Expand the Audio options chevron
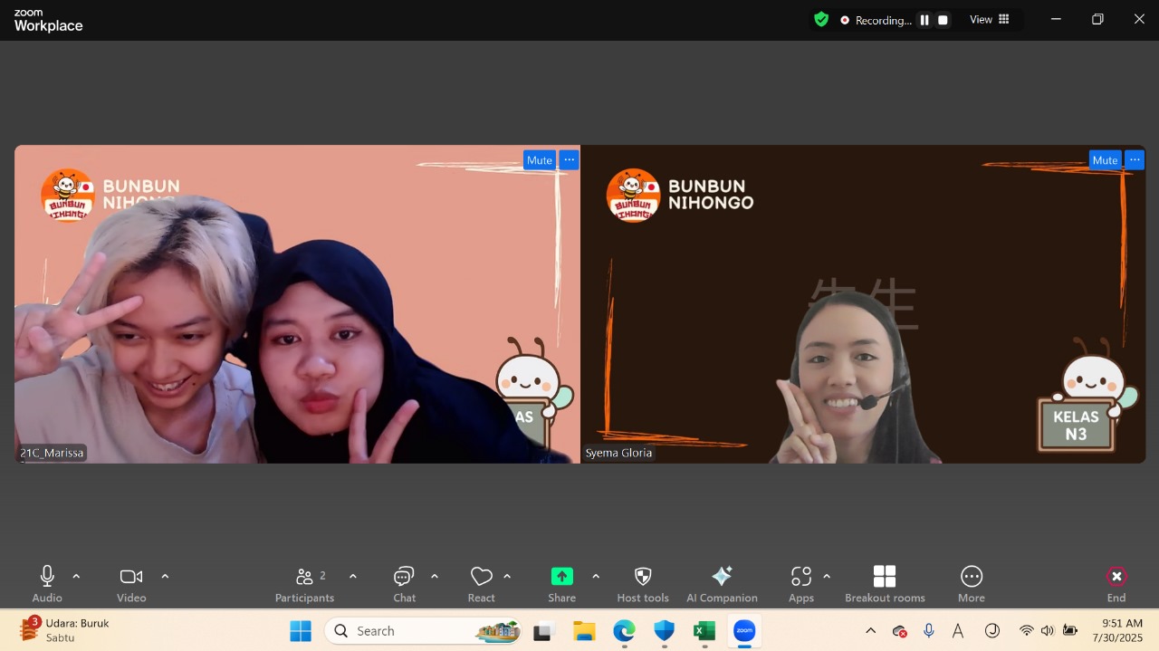Screen dimensions: 1159x651 tap(76, 574)
